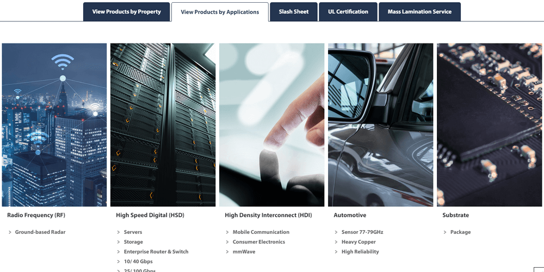Click the chevron beside Heavy Copper
544x272 pixels.
tap(336, 242)
